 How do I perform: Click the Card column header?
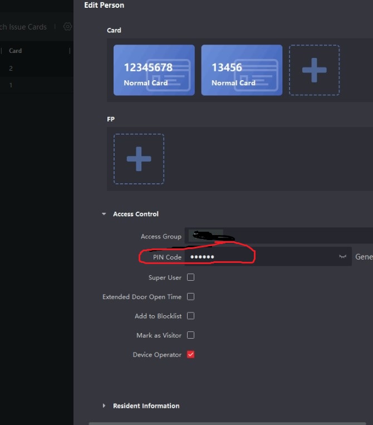pos(16,51)
